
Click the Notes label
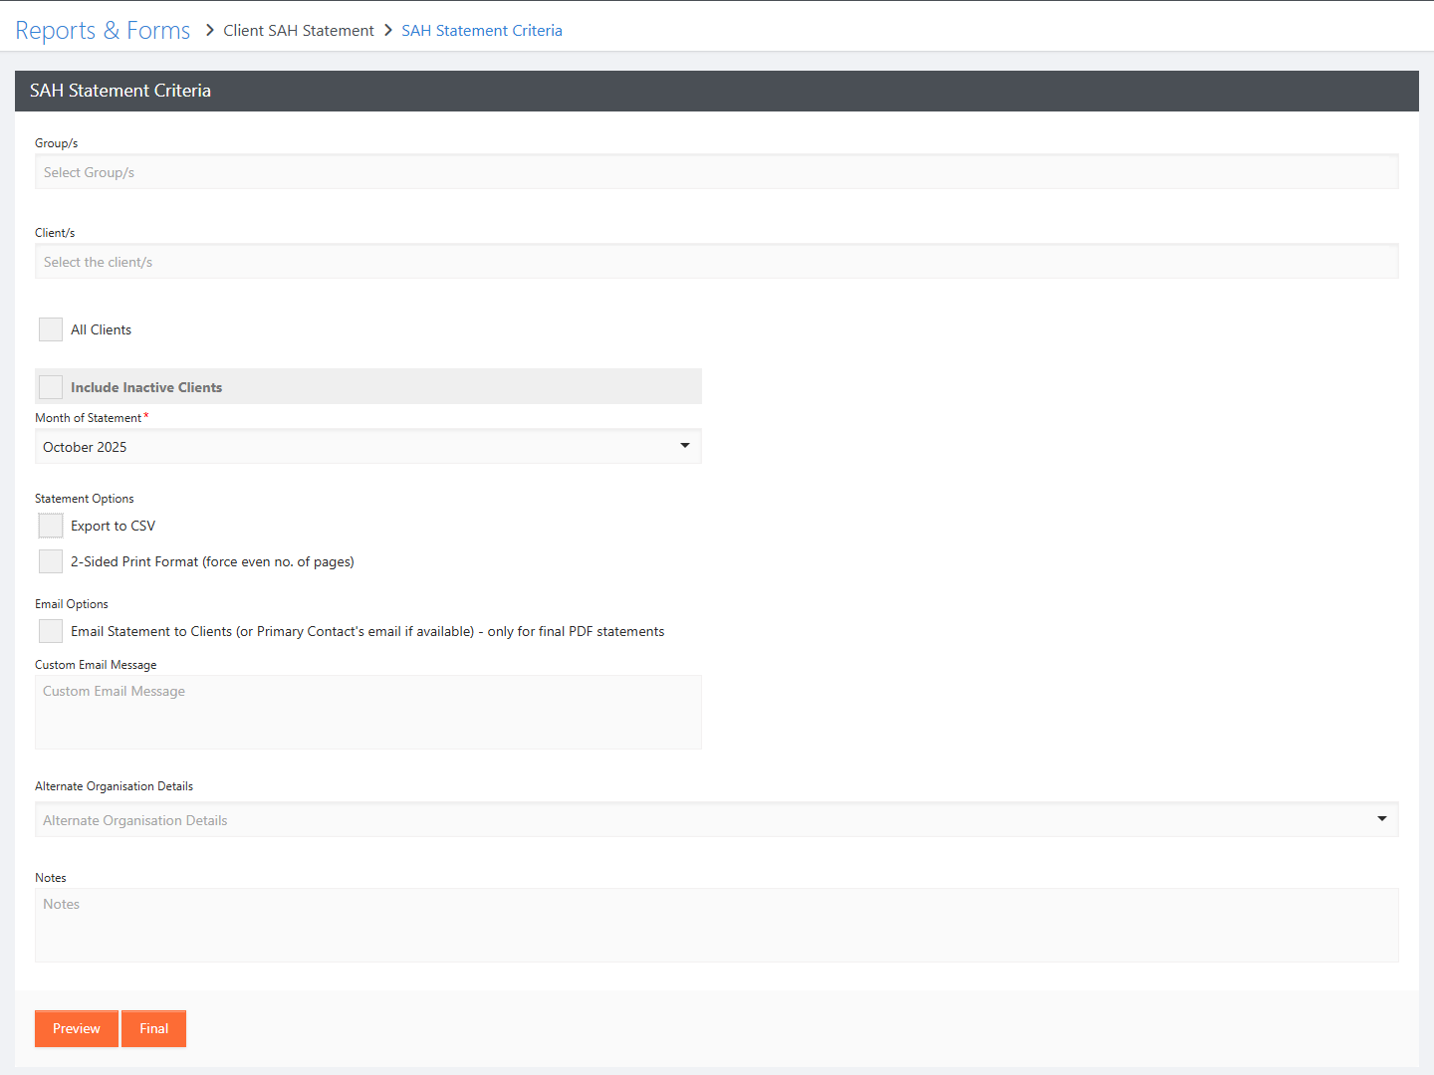point(51,878)
